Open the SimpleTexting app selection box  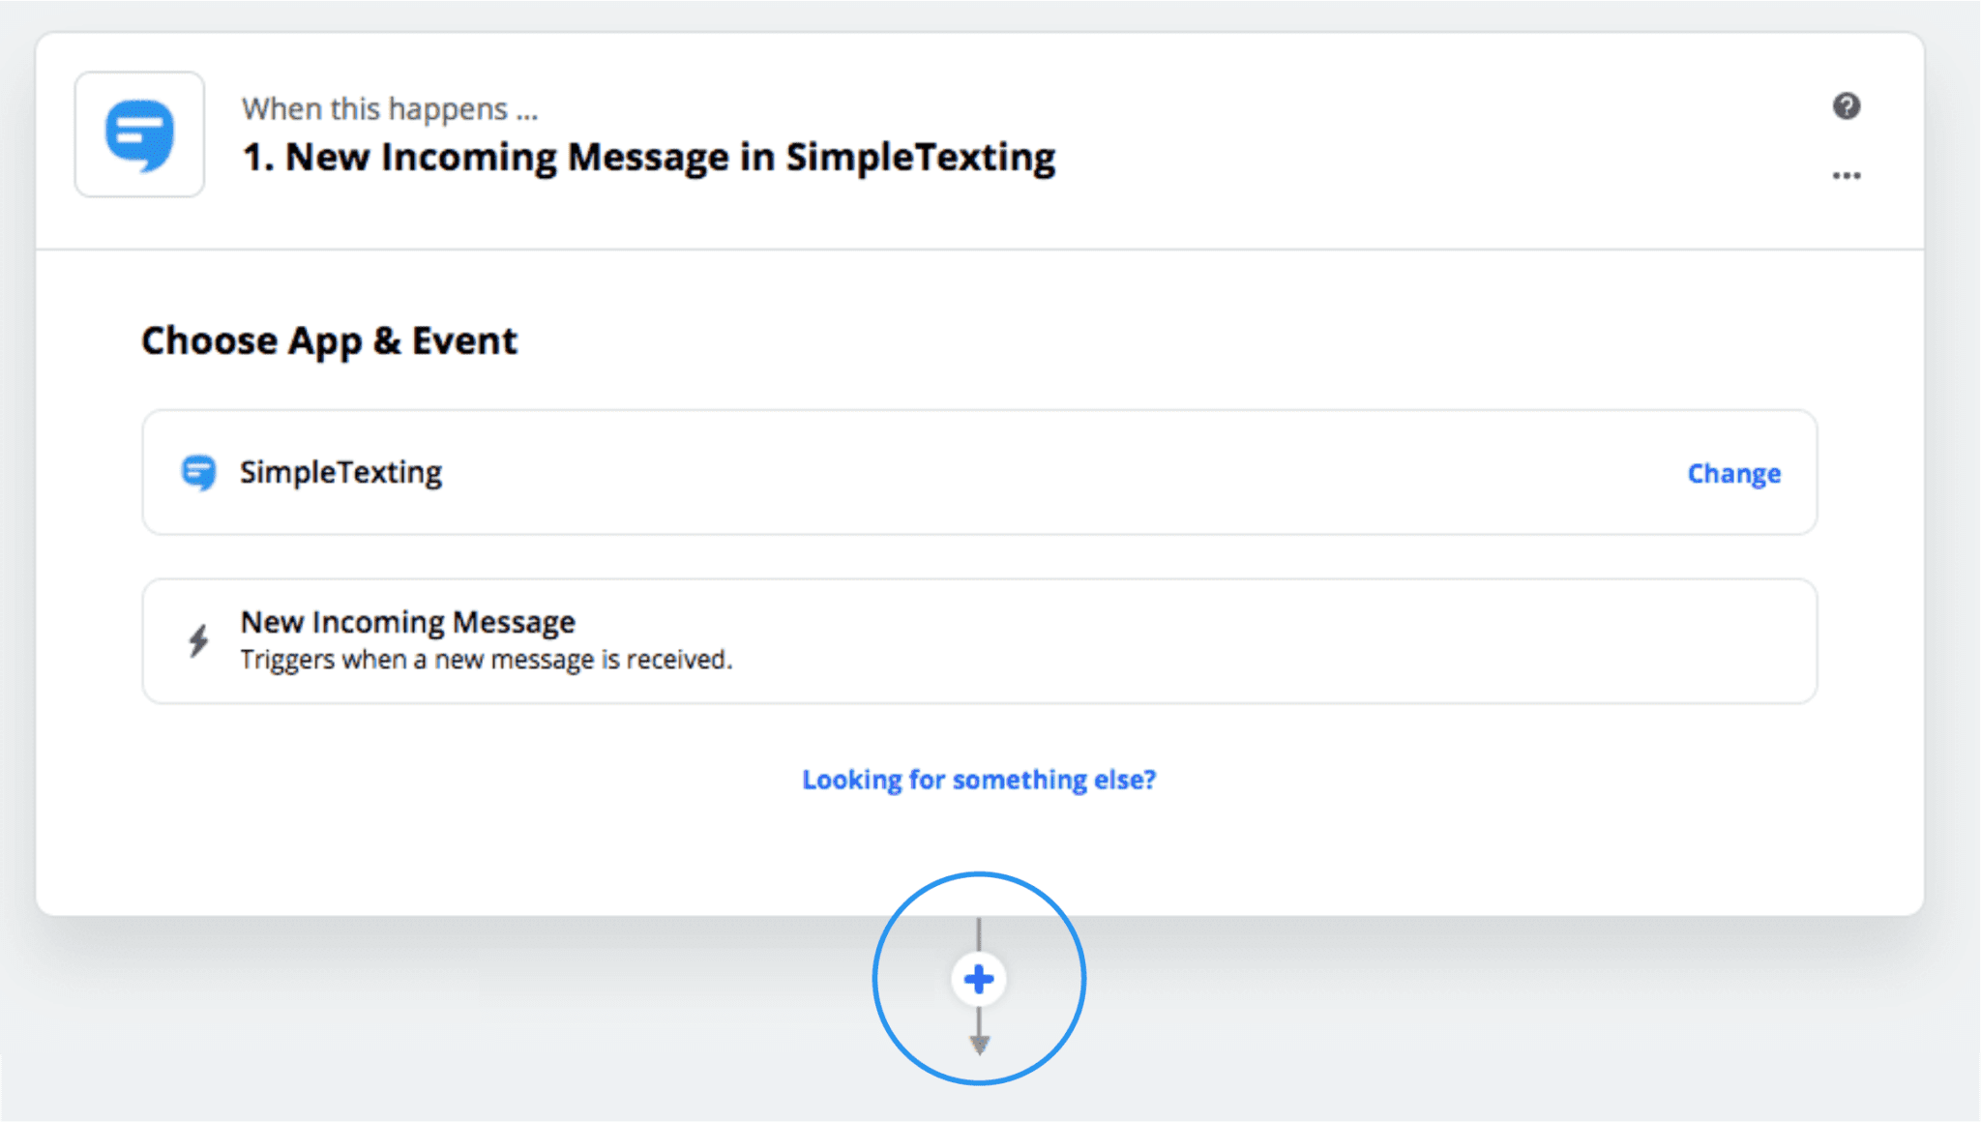pyautogui.click(x=980, y=472)
